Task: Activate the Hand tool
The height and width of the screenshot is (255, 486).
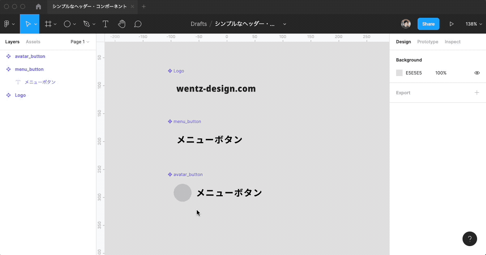Action: pos(122,24)
